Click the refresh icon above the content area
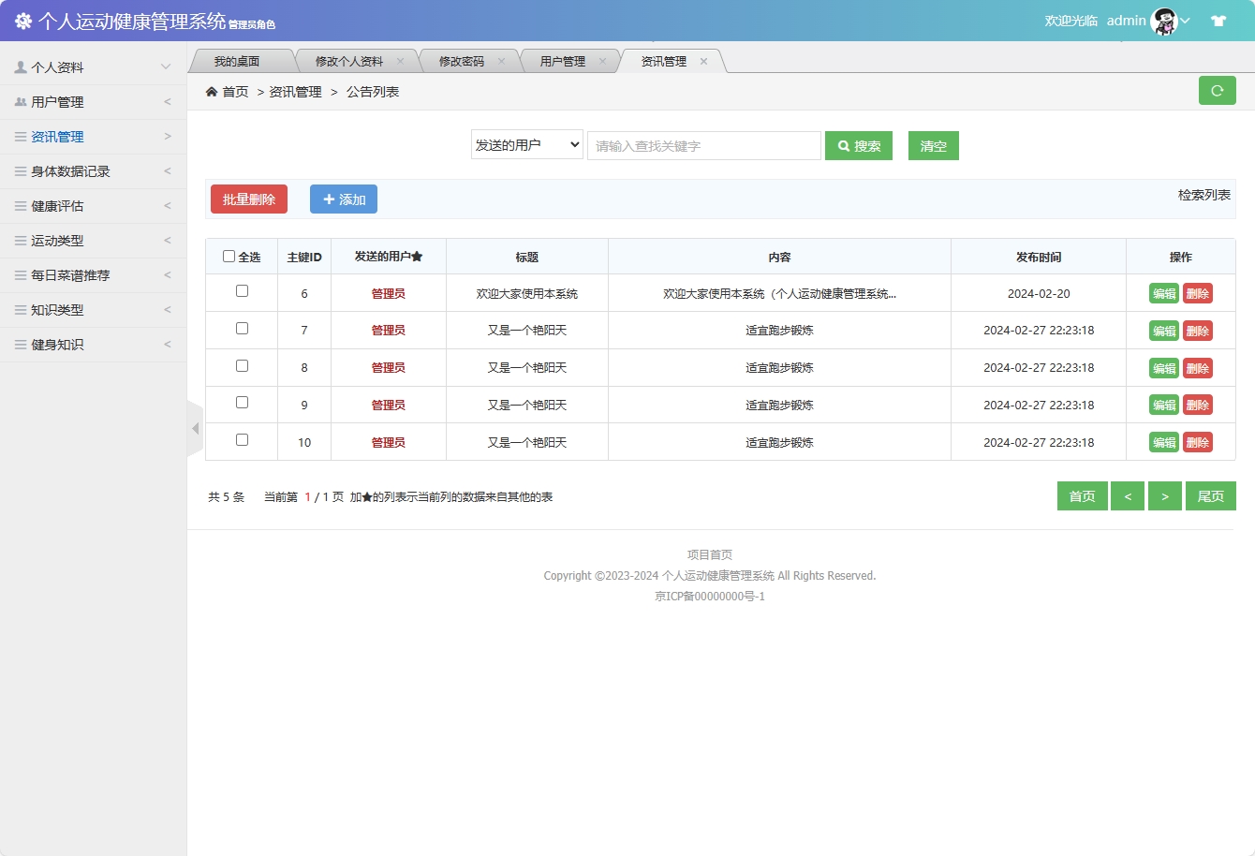1255x856 pixels. (x=1218, y=90)
